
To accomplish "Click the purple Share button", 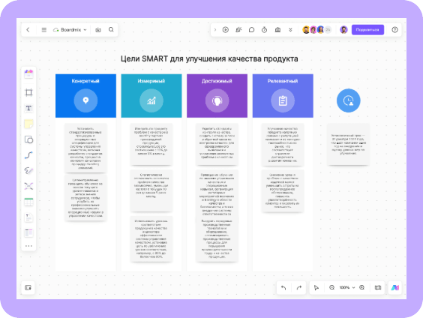I will [367, 30].
